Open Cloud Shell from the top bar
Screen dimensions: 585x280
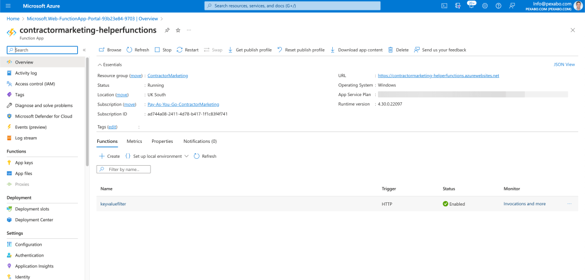click(x=444, y=6)
